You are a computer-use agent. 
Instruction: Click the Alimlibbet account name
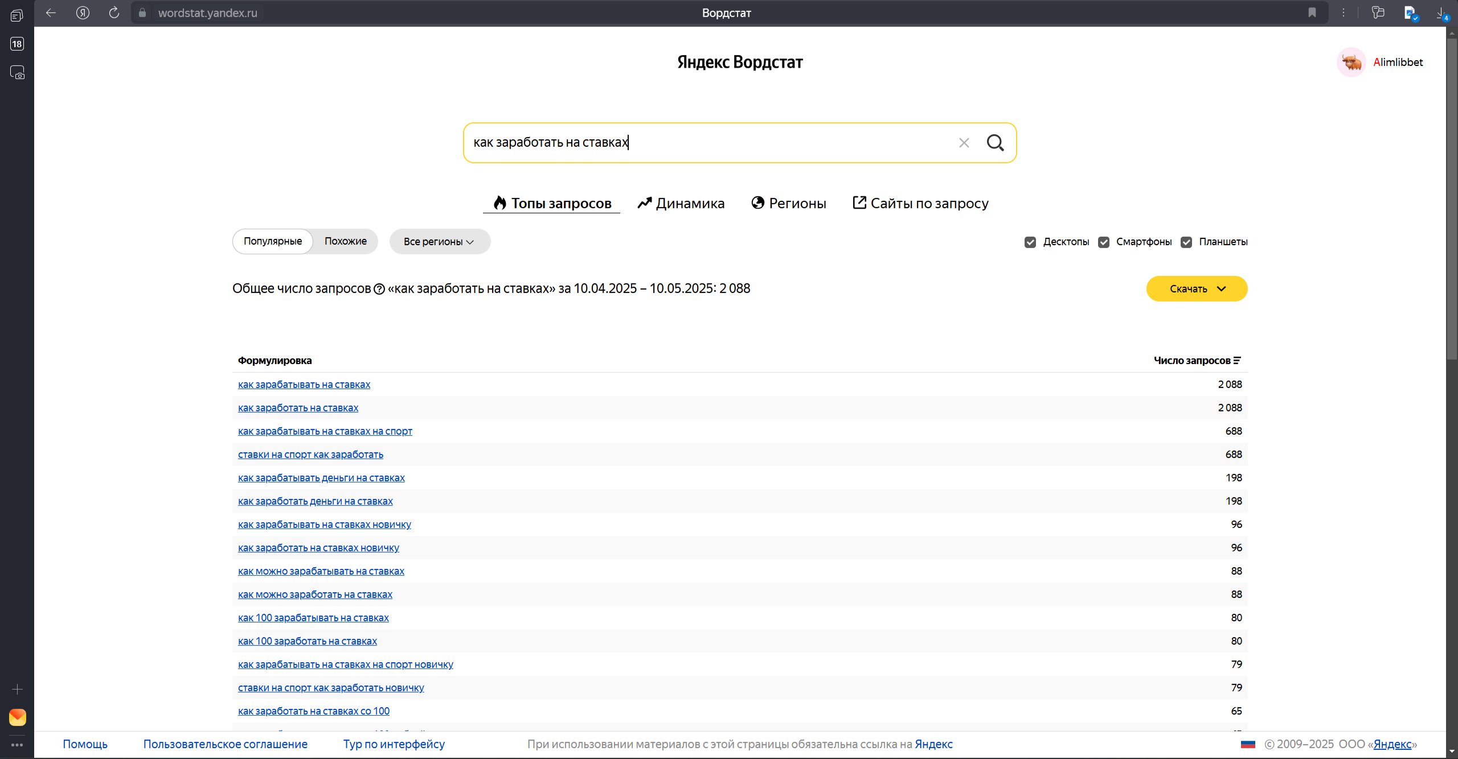pyautogui.click(x=1398, y=62)
